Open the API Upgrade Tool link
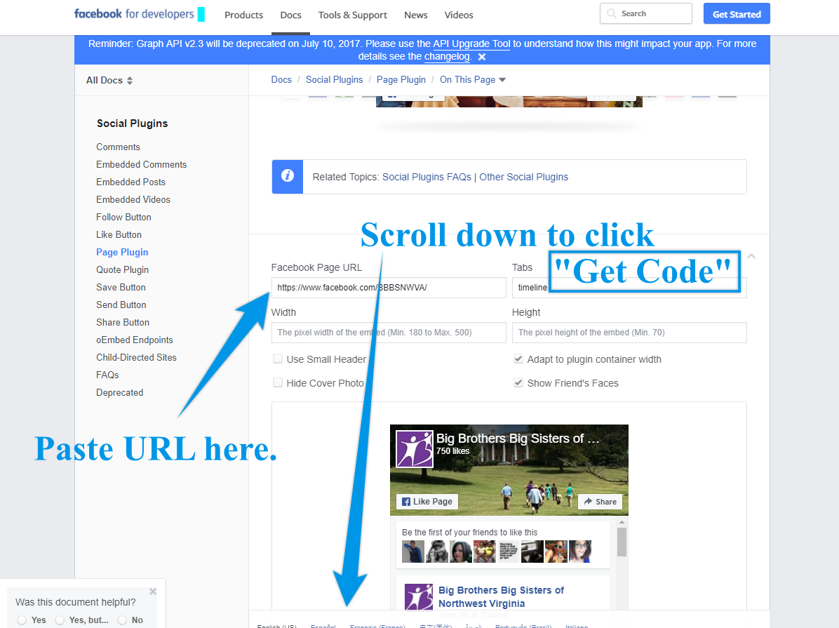 point(471,44)
